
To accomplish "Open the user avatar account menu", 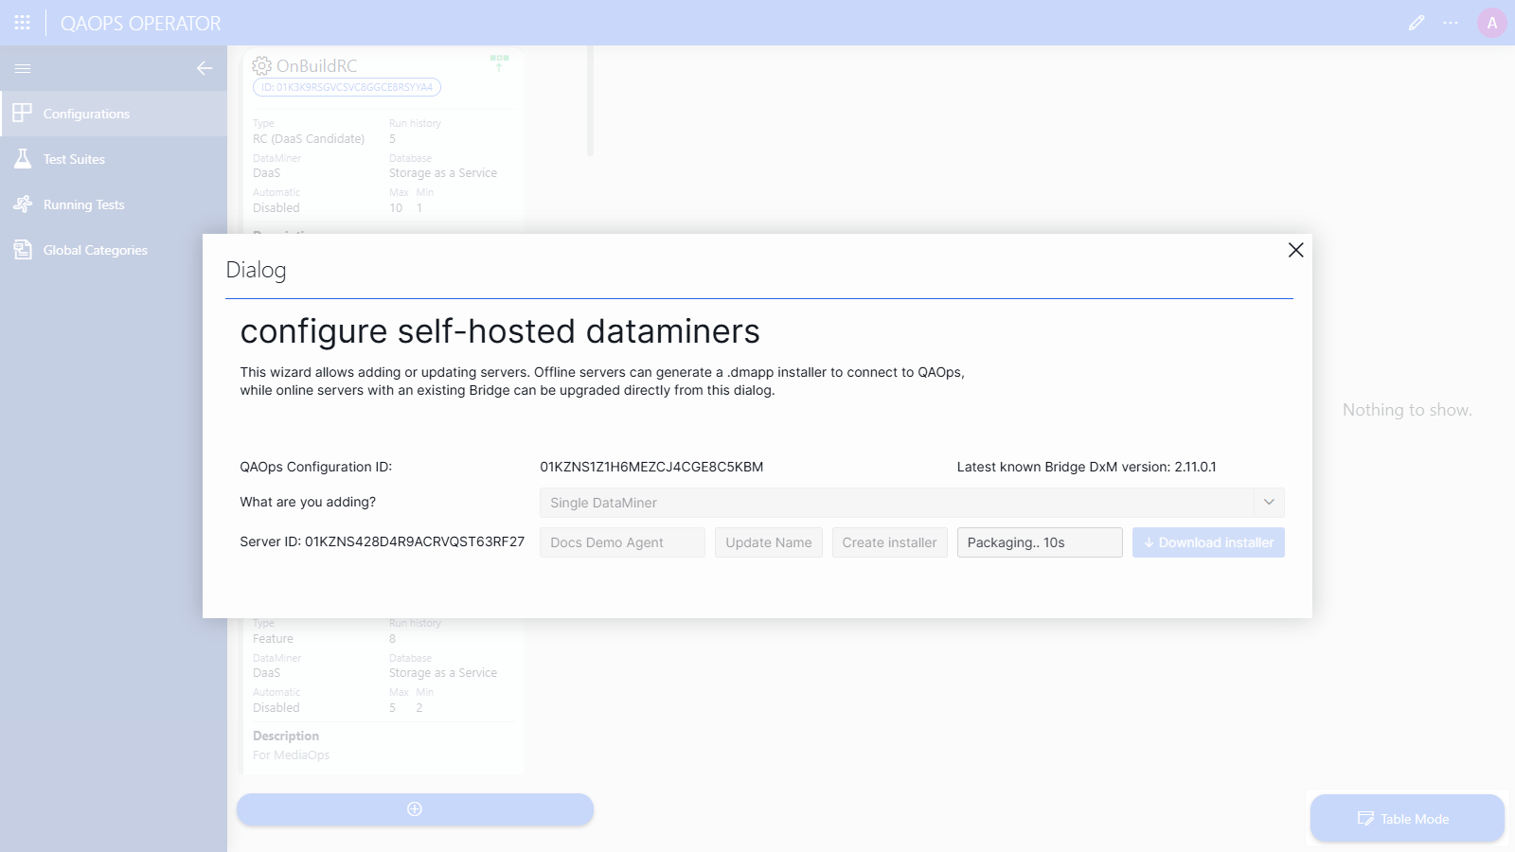I will [1492, 23].
